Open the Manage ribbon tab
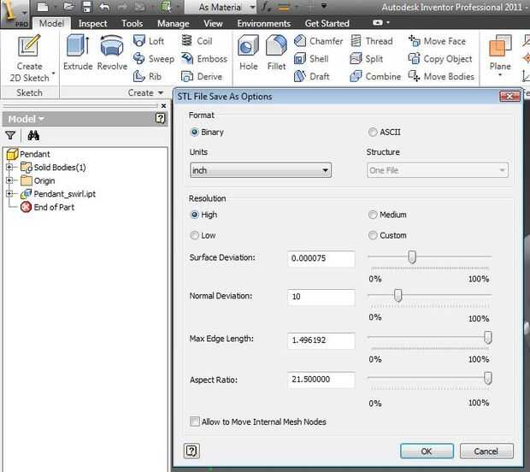The height and width of the screenshot is (472, 530). tap(173, 23)
